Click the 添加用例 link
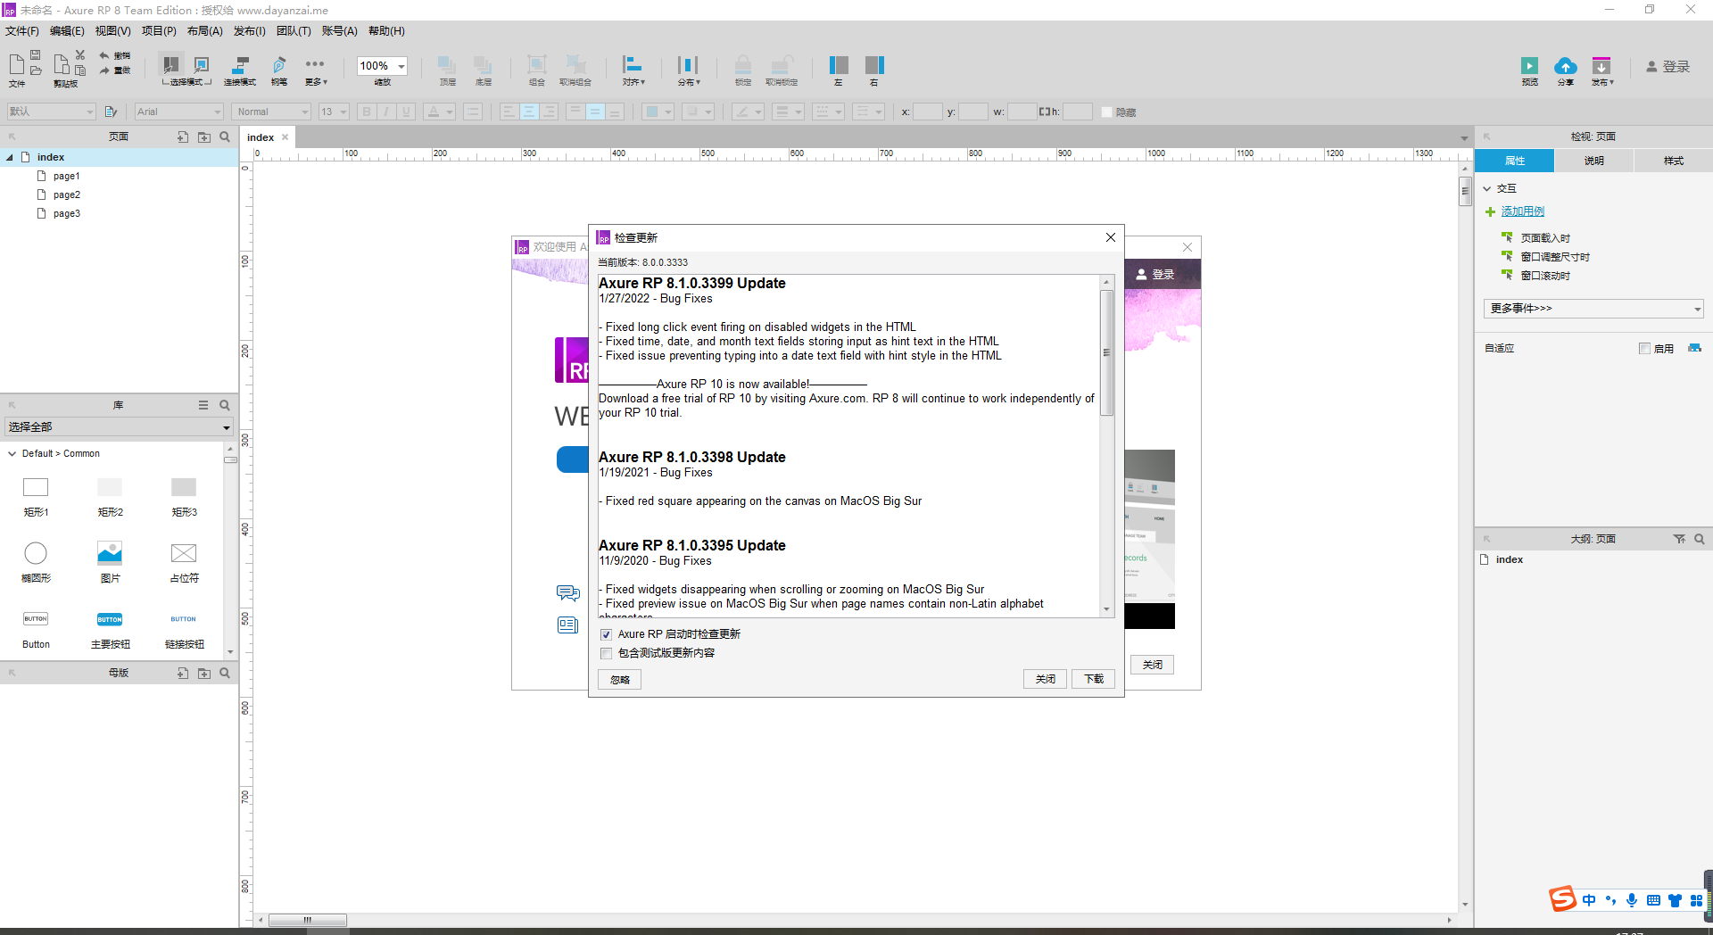 (x=1521, y=211)
